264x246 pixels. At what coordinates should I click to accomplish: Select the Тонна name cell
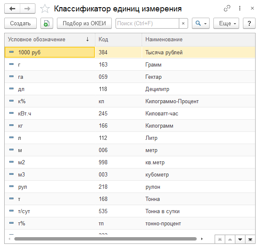(x=199, y=199)
